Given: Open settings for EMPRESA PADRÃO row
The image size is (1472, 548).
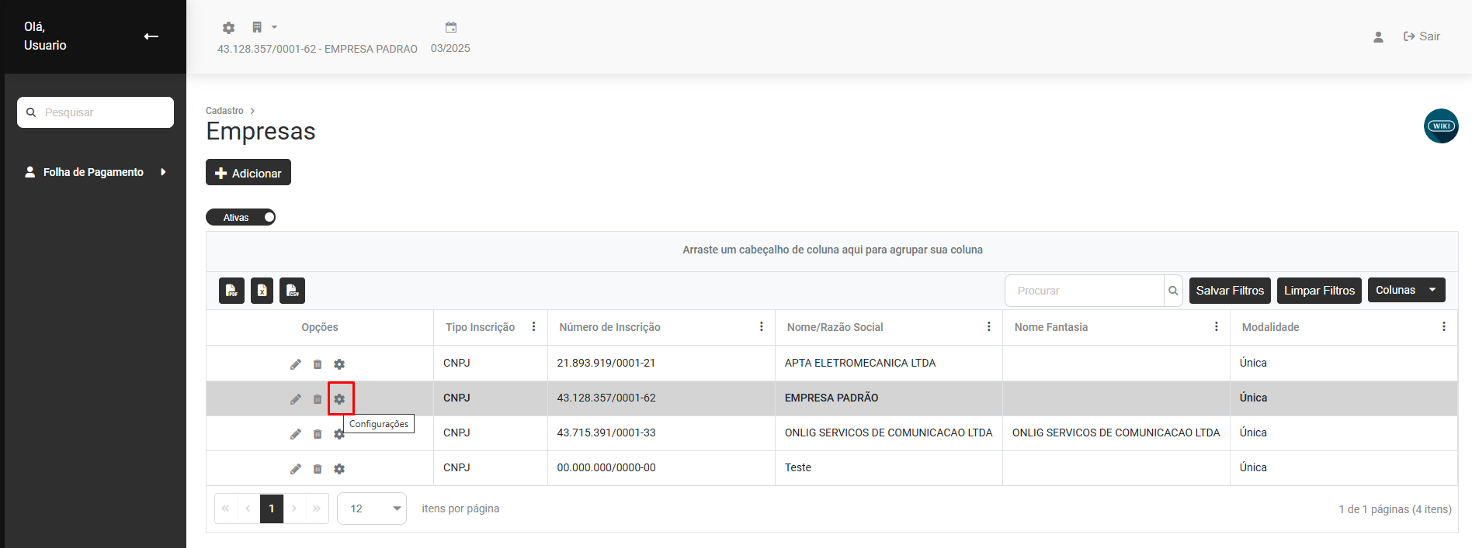Looking at the screenshot, I should coord(339,399).
